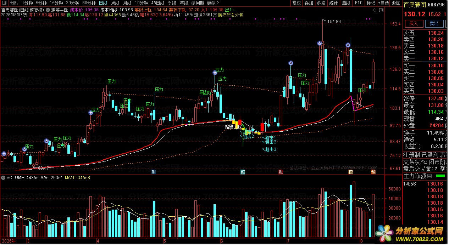Click the far-left sad face icon near 2026年

[x=4, y=154]
